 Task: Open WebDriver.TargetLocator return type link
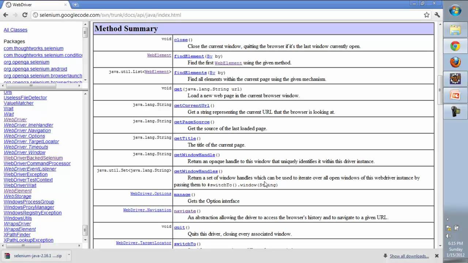click(143, 243)
